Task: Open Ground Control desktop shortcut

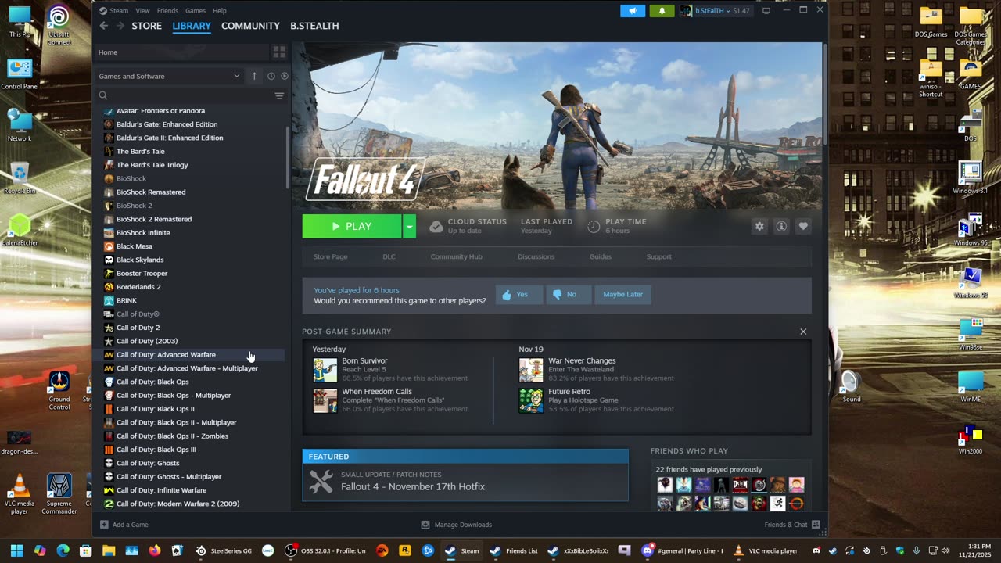Action: [x=59, y=390]
